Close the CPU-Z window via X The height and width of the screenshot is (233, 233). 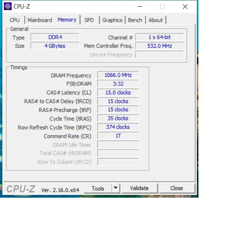(185, 7)
